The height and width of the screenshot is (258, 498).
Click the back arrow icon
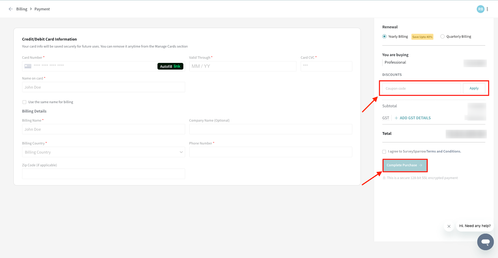[11, 9]
